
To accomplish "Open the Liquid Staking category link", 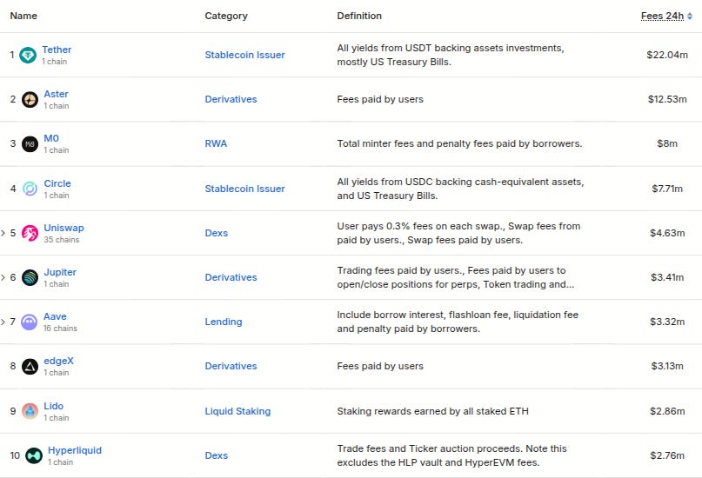I will pyautogui.click(x=237, y=411).
